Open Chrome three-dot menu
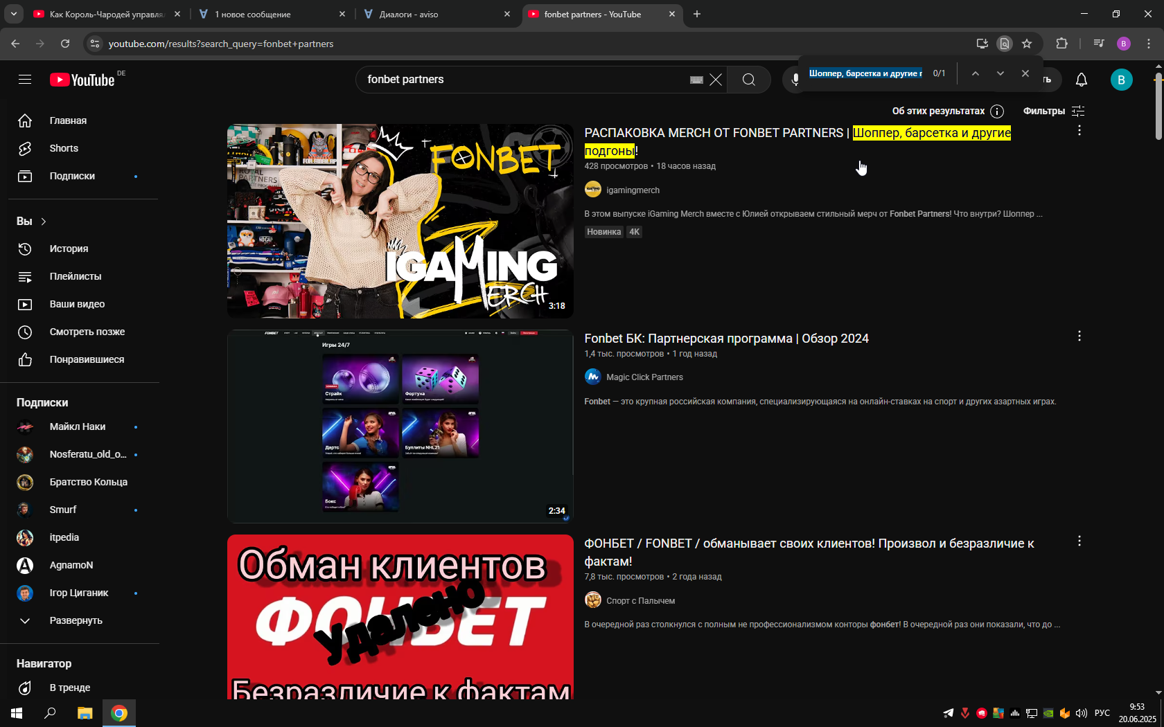The image size is (1164, 727). [1149, 44]
